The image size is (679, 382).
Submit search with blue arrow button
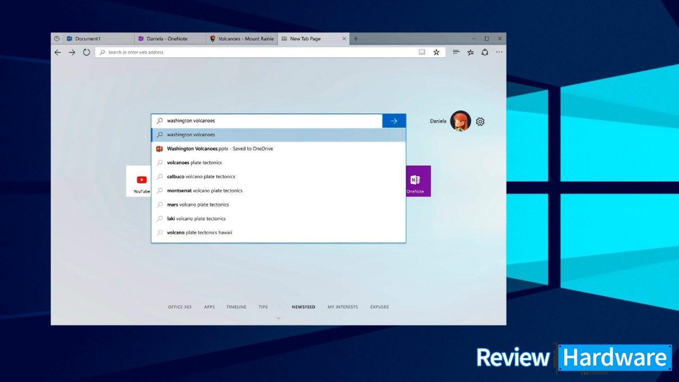click(x=394, y=121)
